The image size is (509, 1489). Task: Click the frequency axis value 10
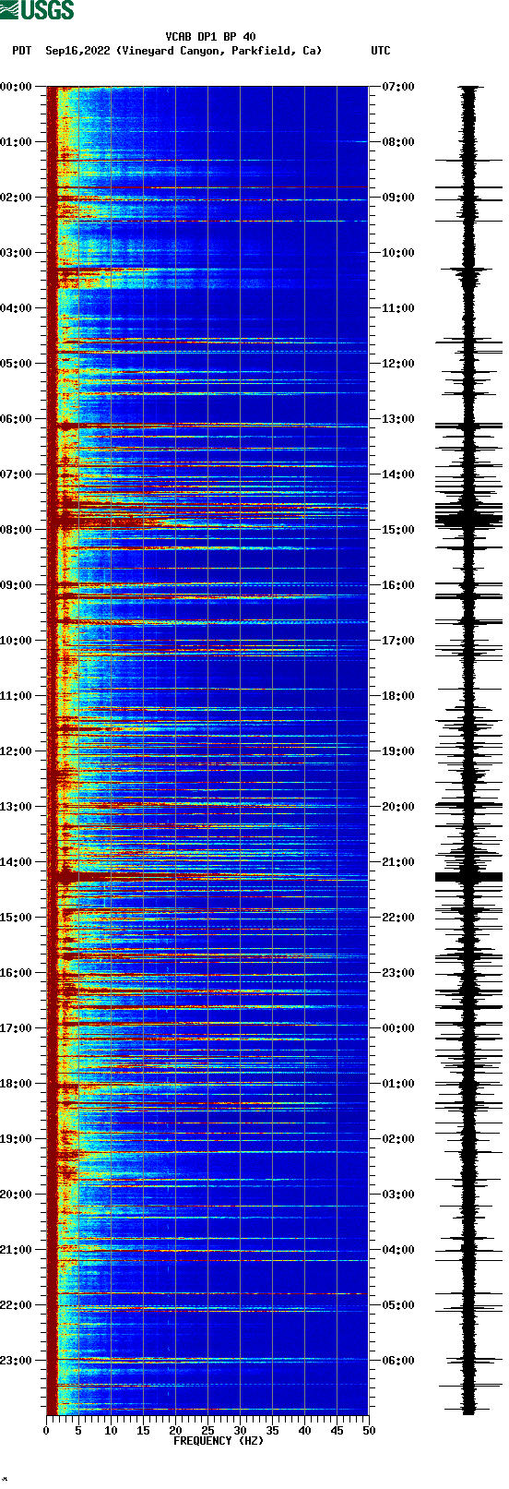[111, 1431]
